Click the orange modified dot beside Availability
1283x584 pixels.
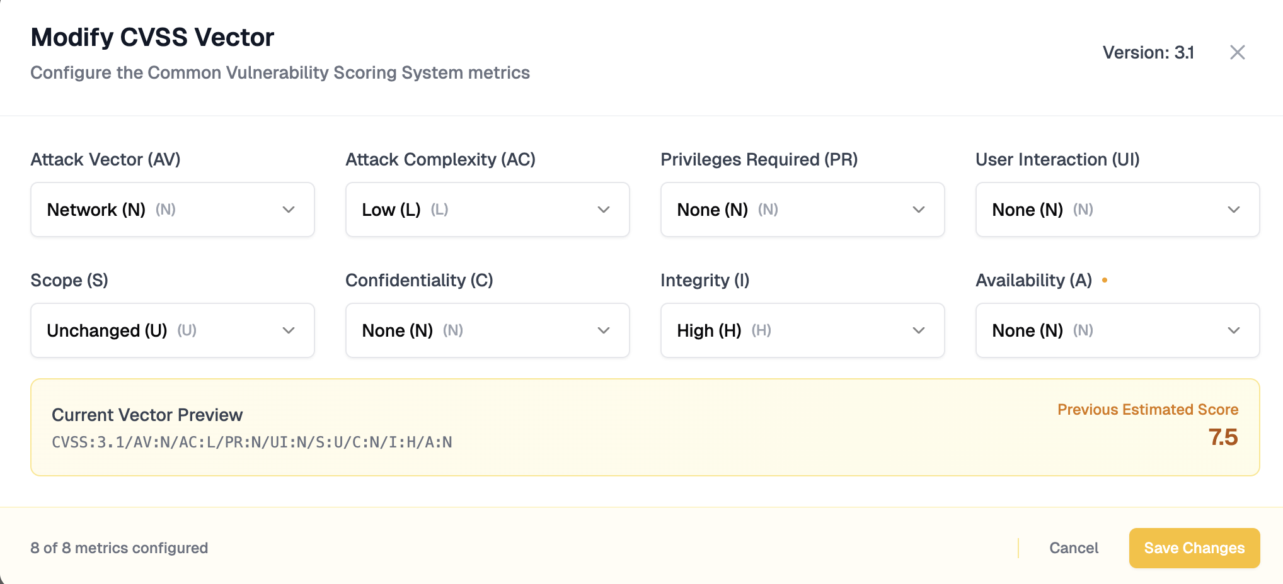pyautogui.click(x=1105, y=280)
